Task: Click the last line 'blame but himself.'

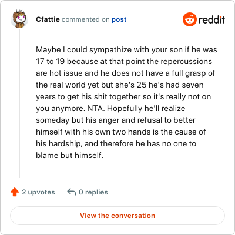Action: [69, 155]
